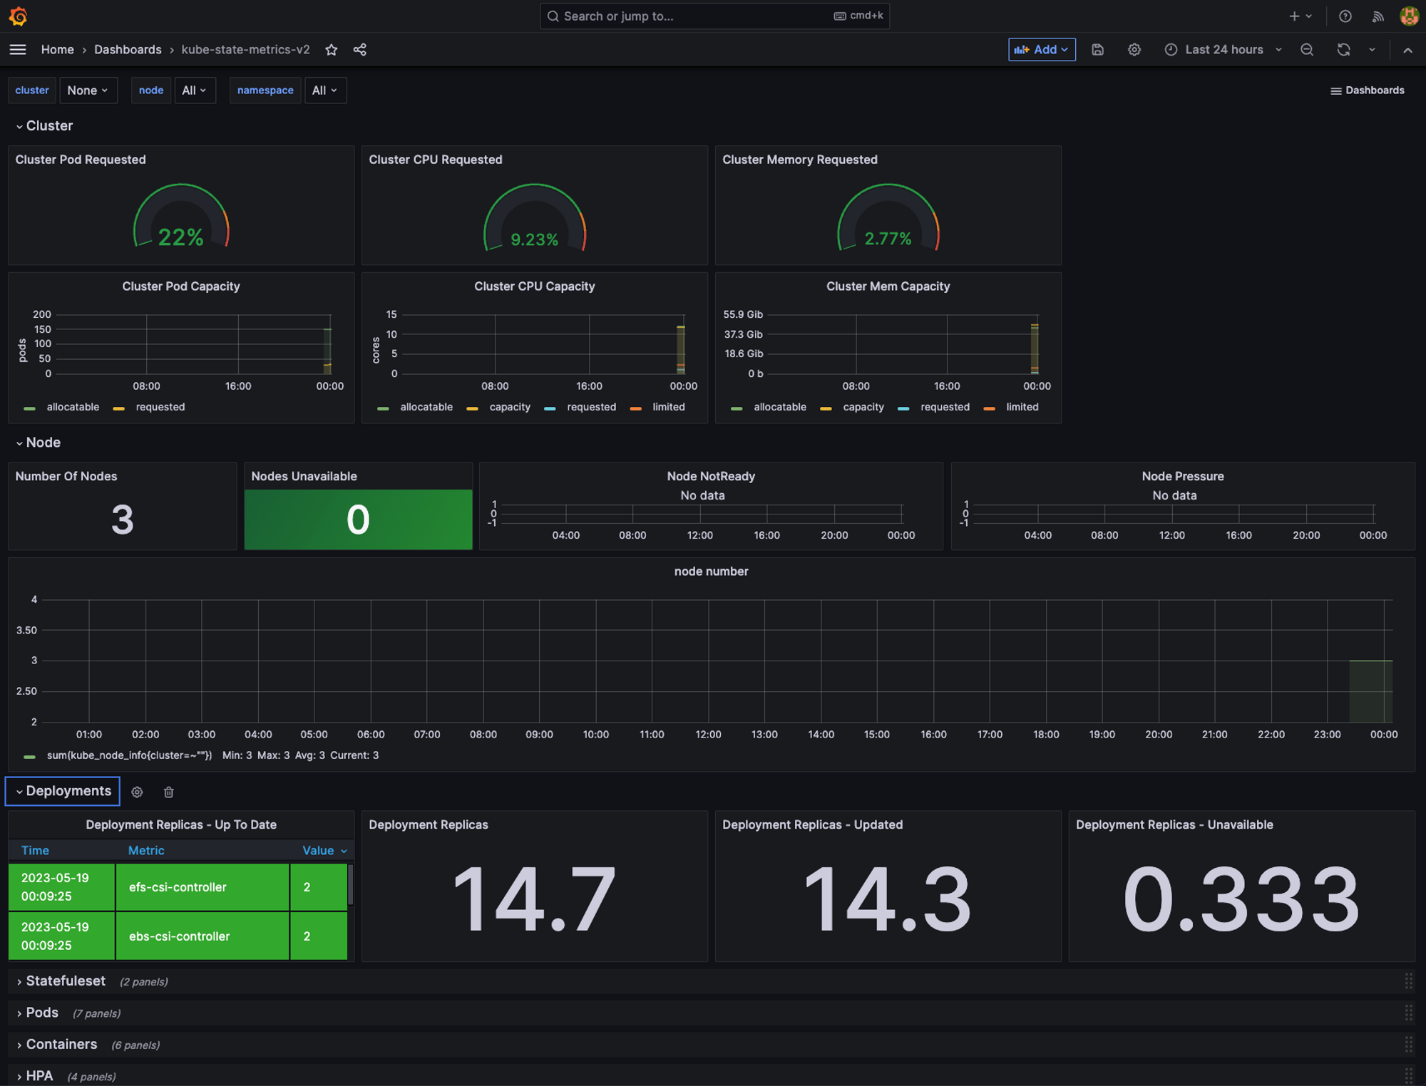Toggle the requested series in Cluster Mem Capacity

coord(944,407)
